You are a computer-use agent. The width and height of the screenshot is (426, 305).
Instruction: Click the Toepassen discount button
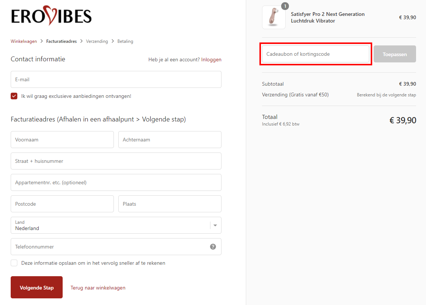tap(395, 54)
